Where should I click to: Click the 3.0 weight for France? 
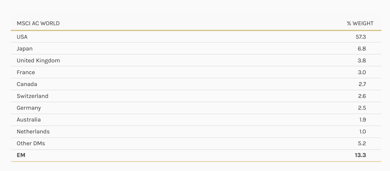click(362, 72)
